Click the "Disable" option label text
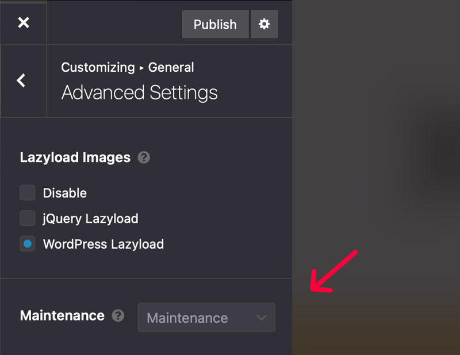The width and height of the screenshot is (460, 355). 65,193
